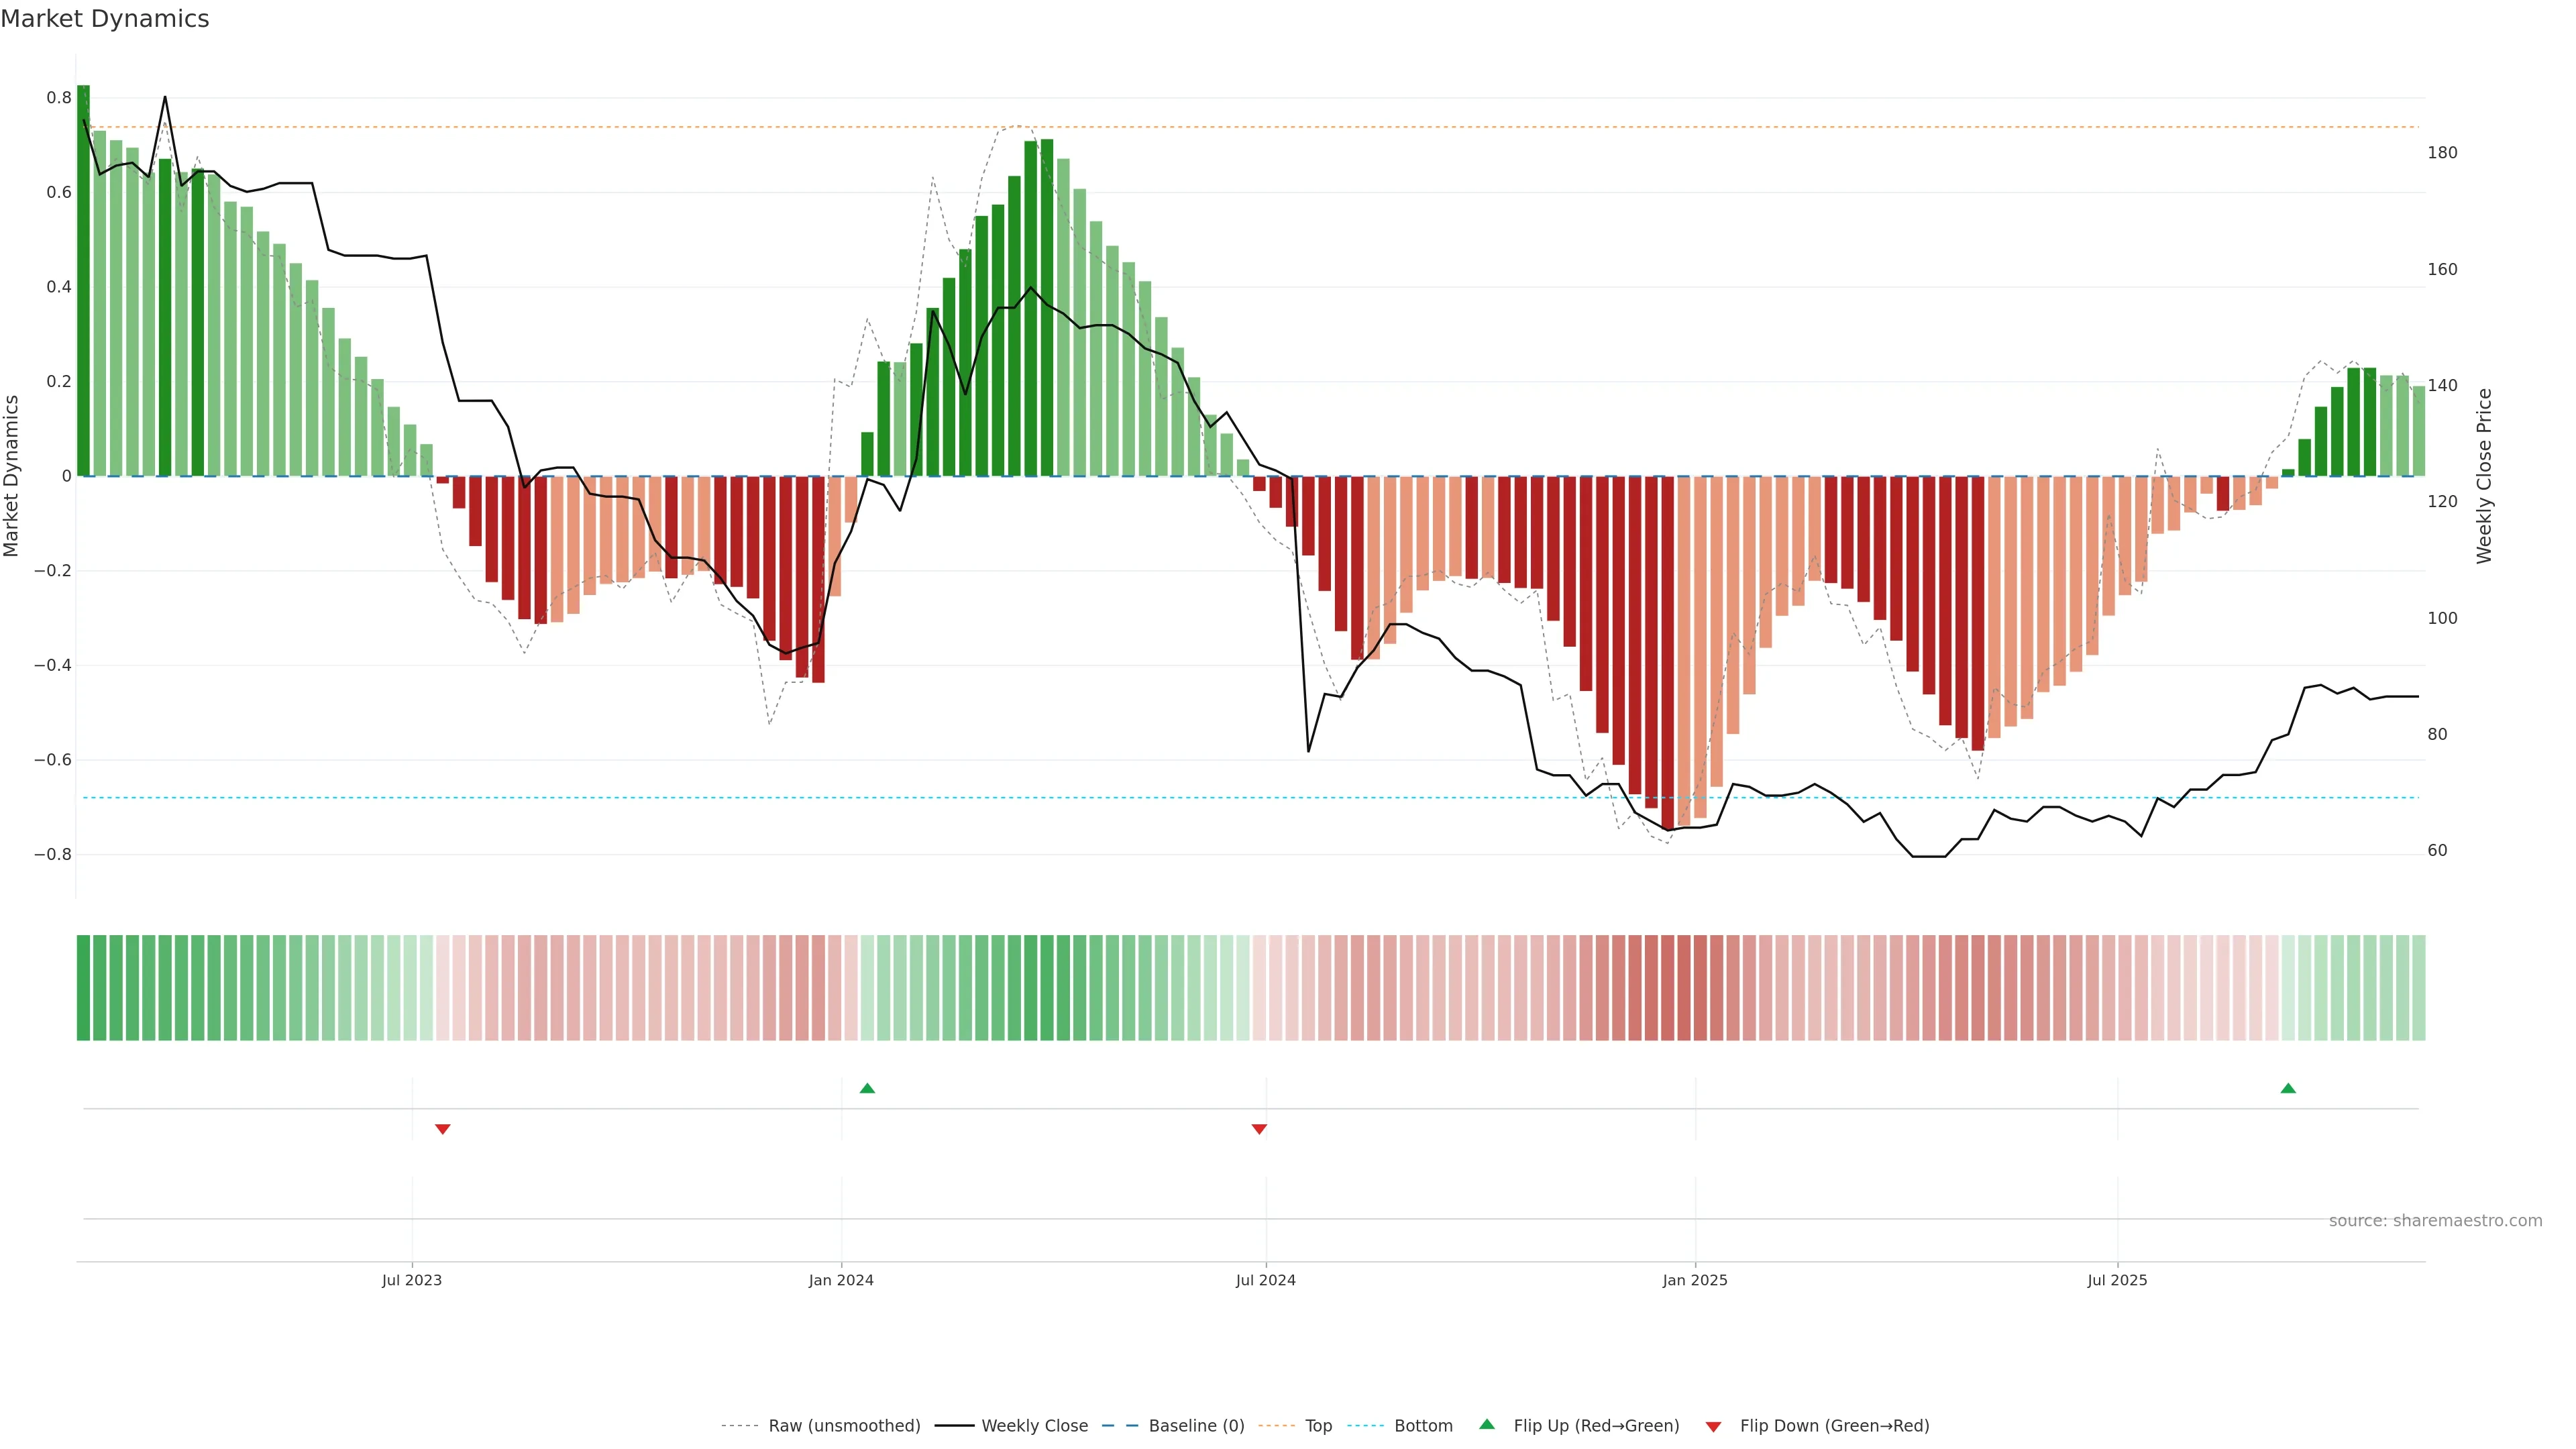
Task: Click the Weekly Close Price axis title
Action: [2484, 476]
